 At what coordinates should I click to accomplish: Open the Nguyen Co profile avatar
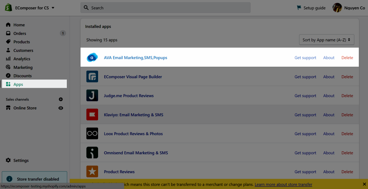[x=337, y=8]
